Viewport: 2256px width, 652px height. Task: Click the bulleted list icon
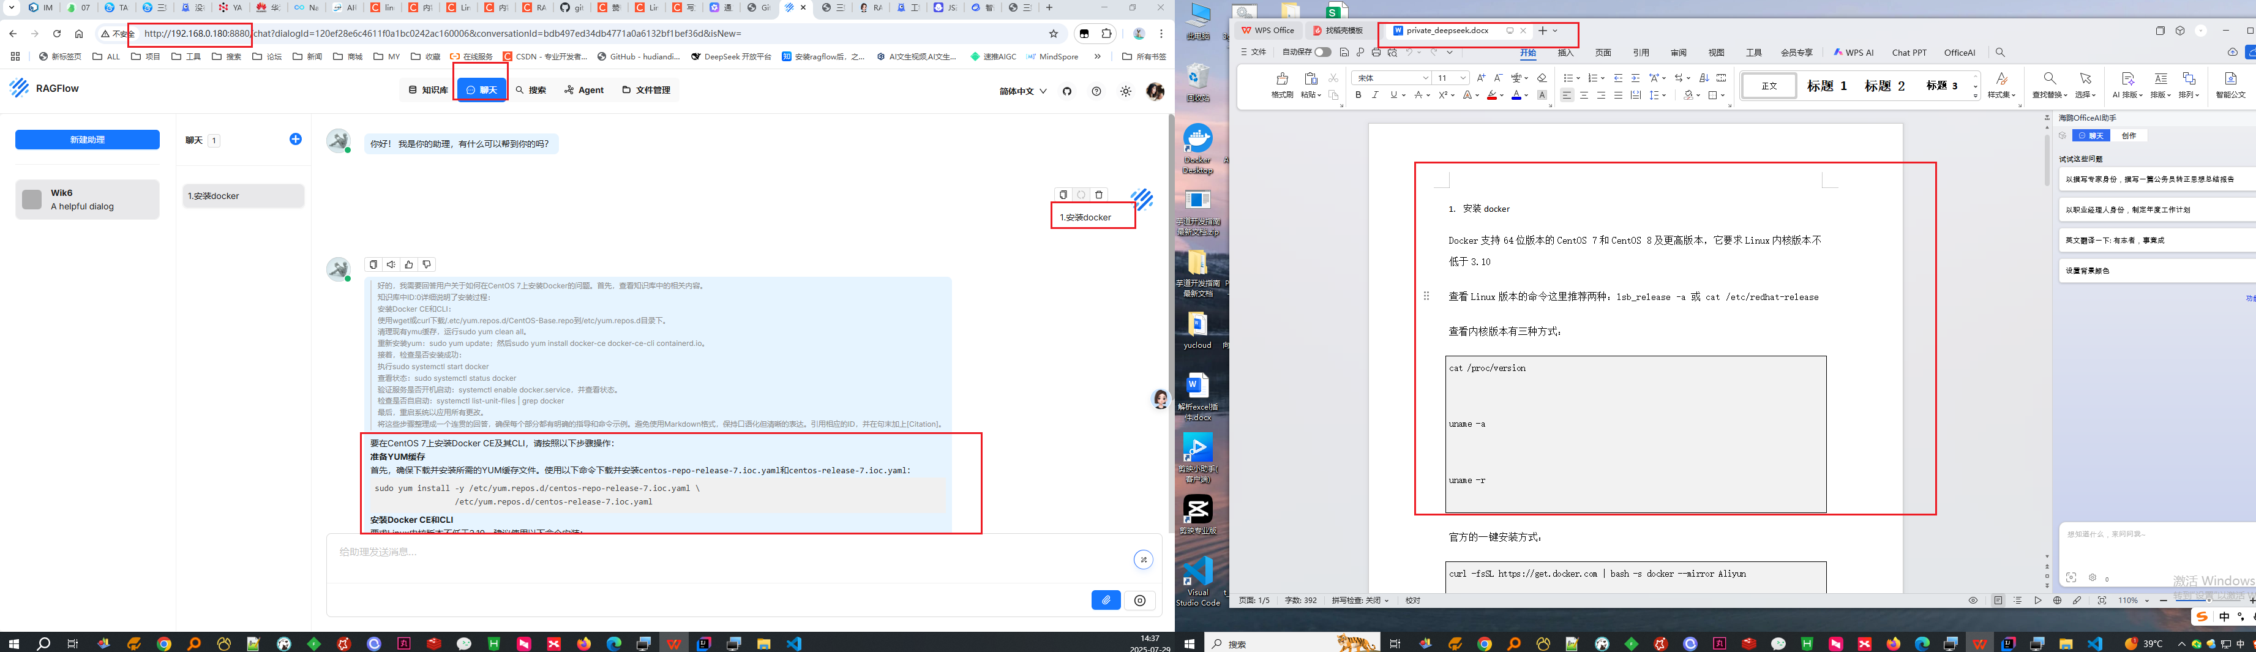click(1568, 78)
